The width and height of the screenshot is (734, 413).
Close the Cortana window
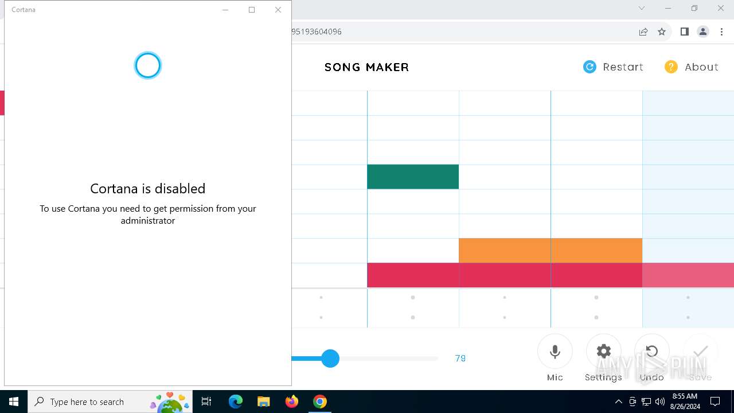click(278, 10)
